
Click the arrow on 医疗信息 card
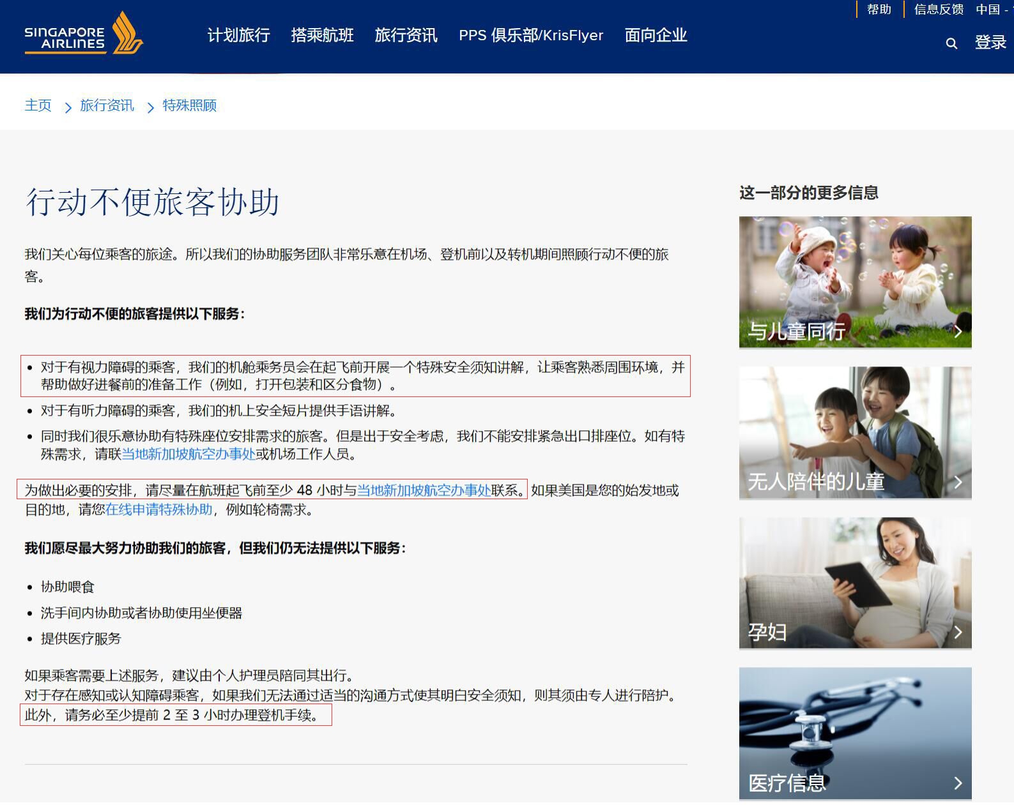click(x=957, y=783)
